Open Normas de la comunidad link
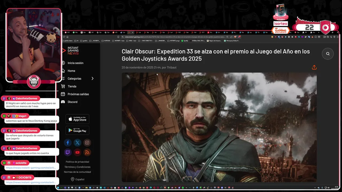 (77, 172)
